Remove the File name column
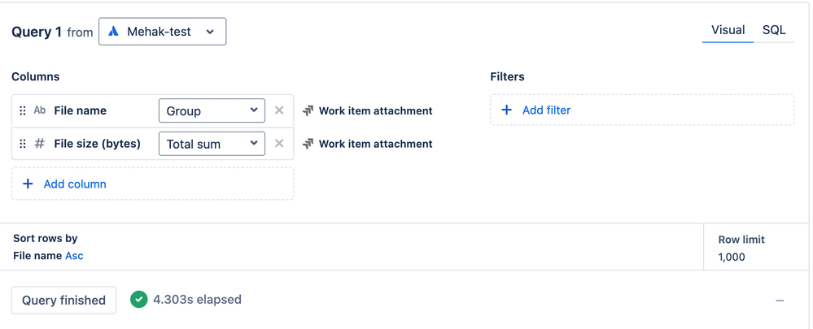This screenshot has width=813, height=329. pyautogui.click(x=279, y=110)
